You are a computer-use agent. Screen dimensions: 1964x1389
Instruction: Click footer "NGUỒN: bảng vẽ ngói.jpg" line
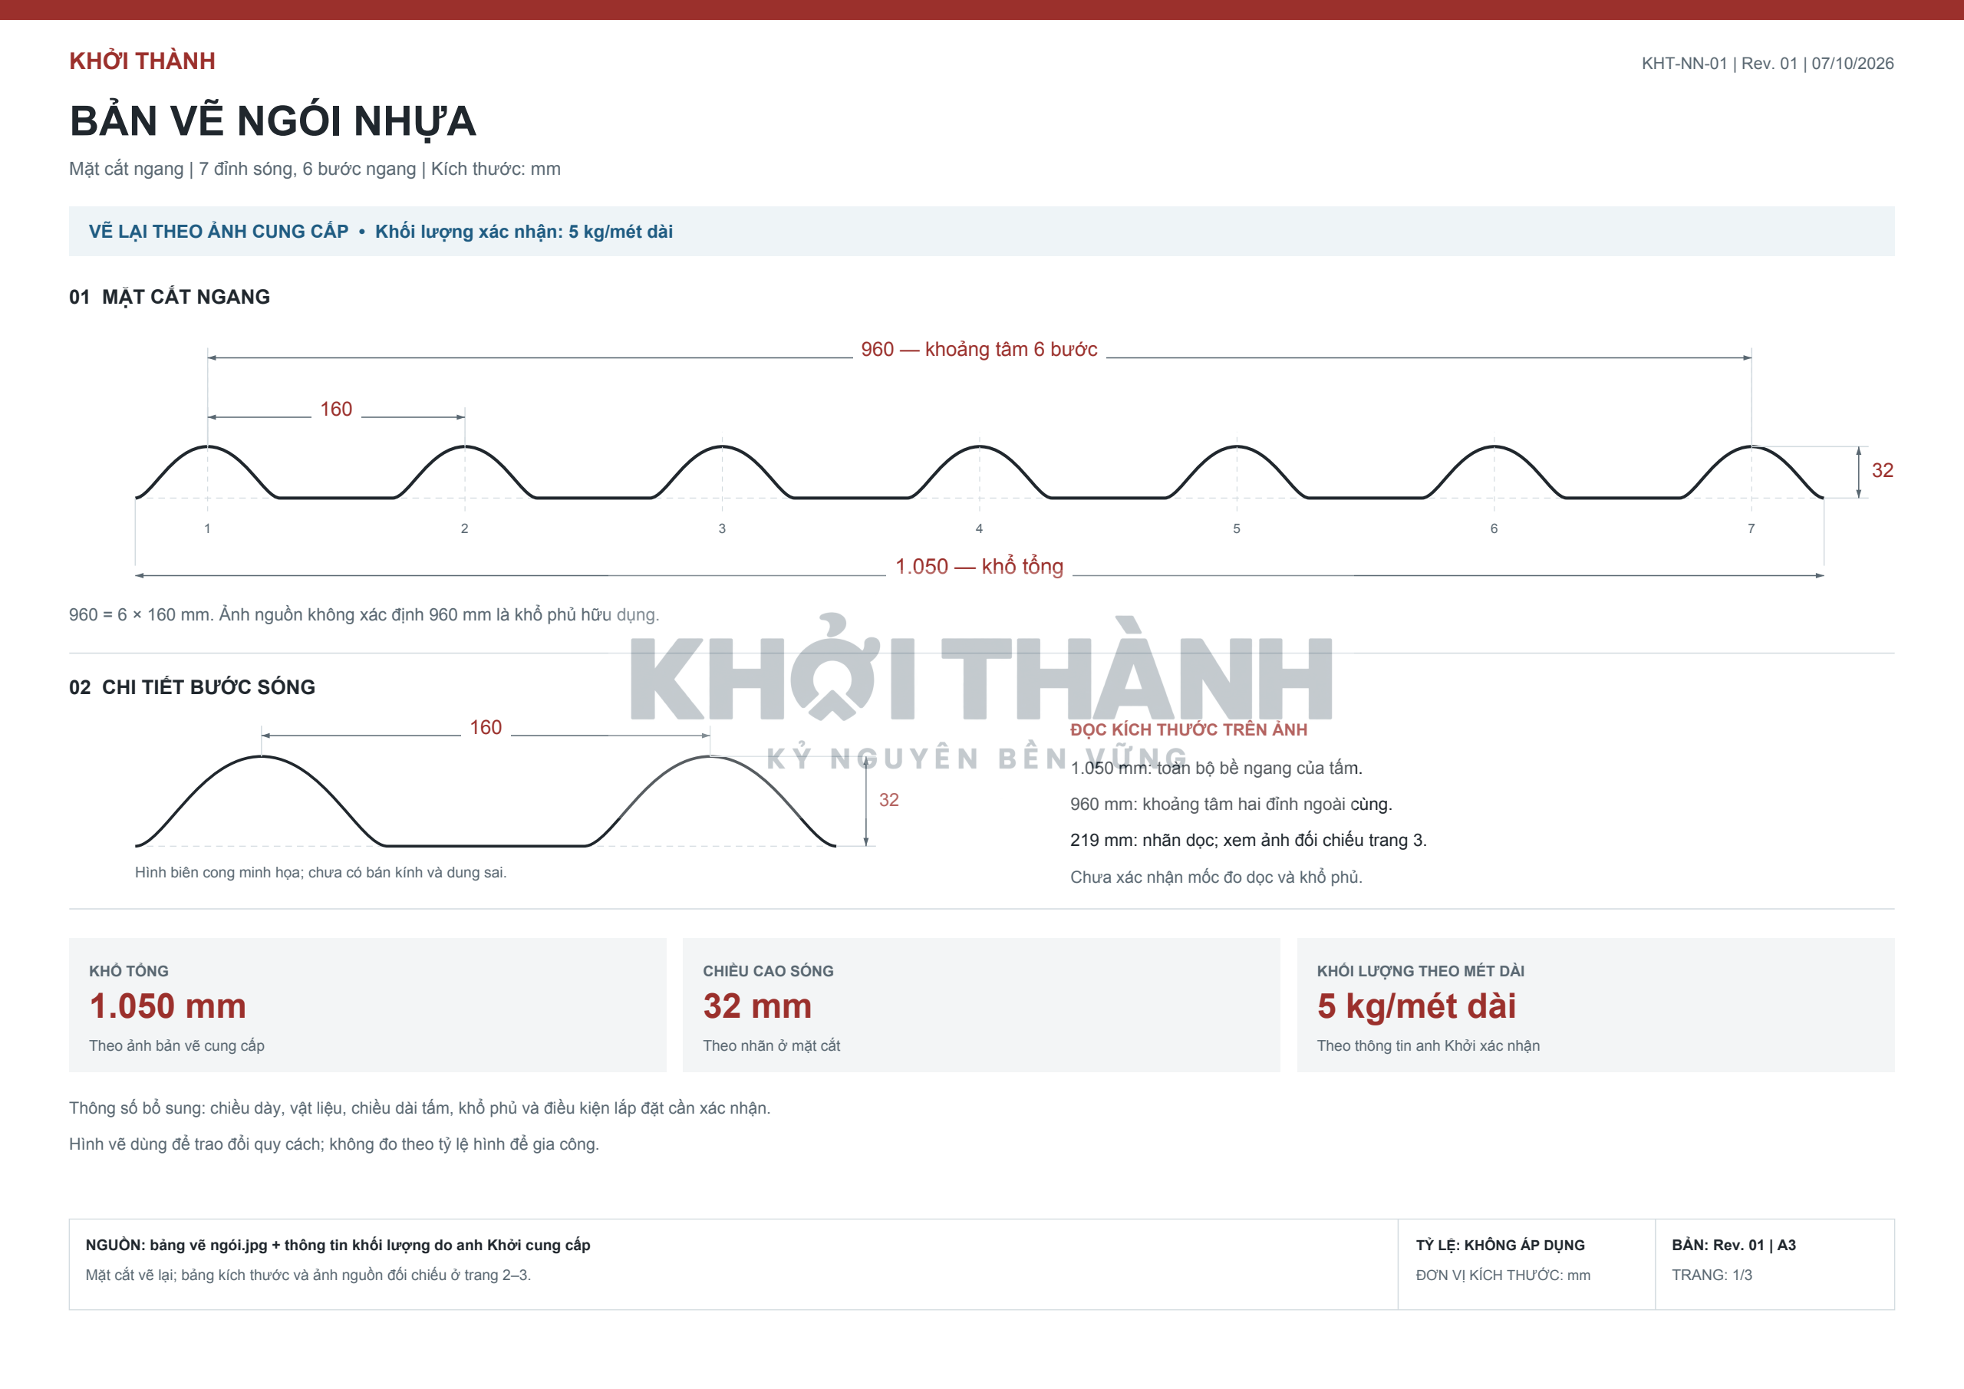338,1245
